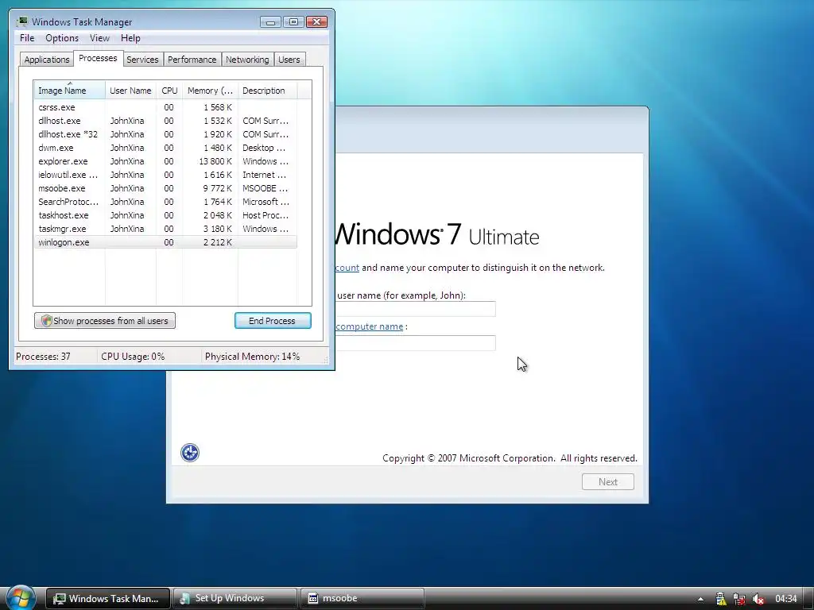Sort by Memory column header
The height and width of the screenshot is (610, 814).
[x=210, y=91]
